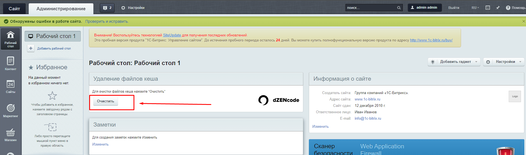Screen dimensions: 526x155
Task: Open the Рабочий стол sidebar section
Action: (x=11, y=39)
